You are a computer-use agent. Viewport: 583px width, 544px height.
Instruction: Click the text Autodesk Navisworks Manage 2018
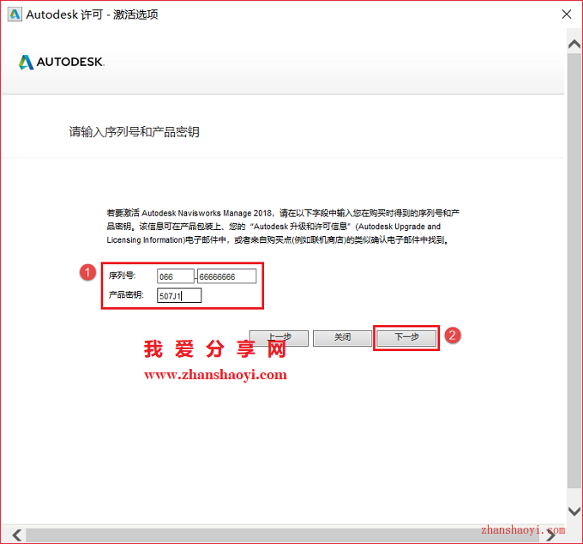[207, 213]
